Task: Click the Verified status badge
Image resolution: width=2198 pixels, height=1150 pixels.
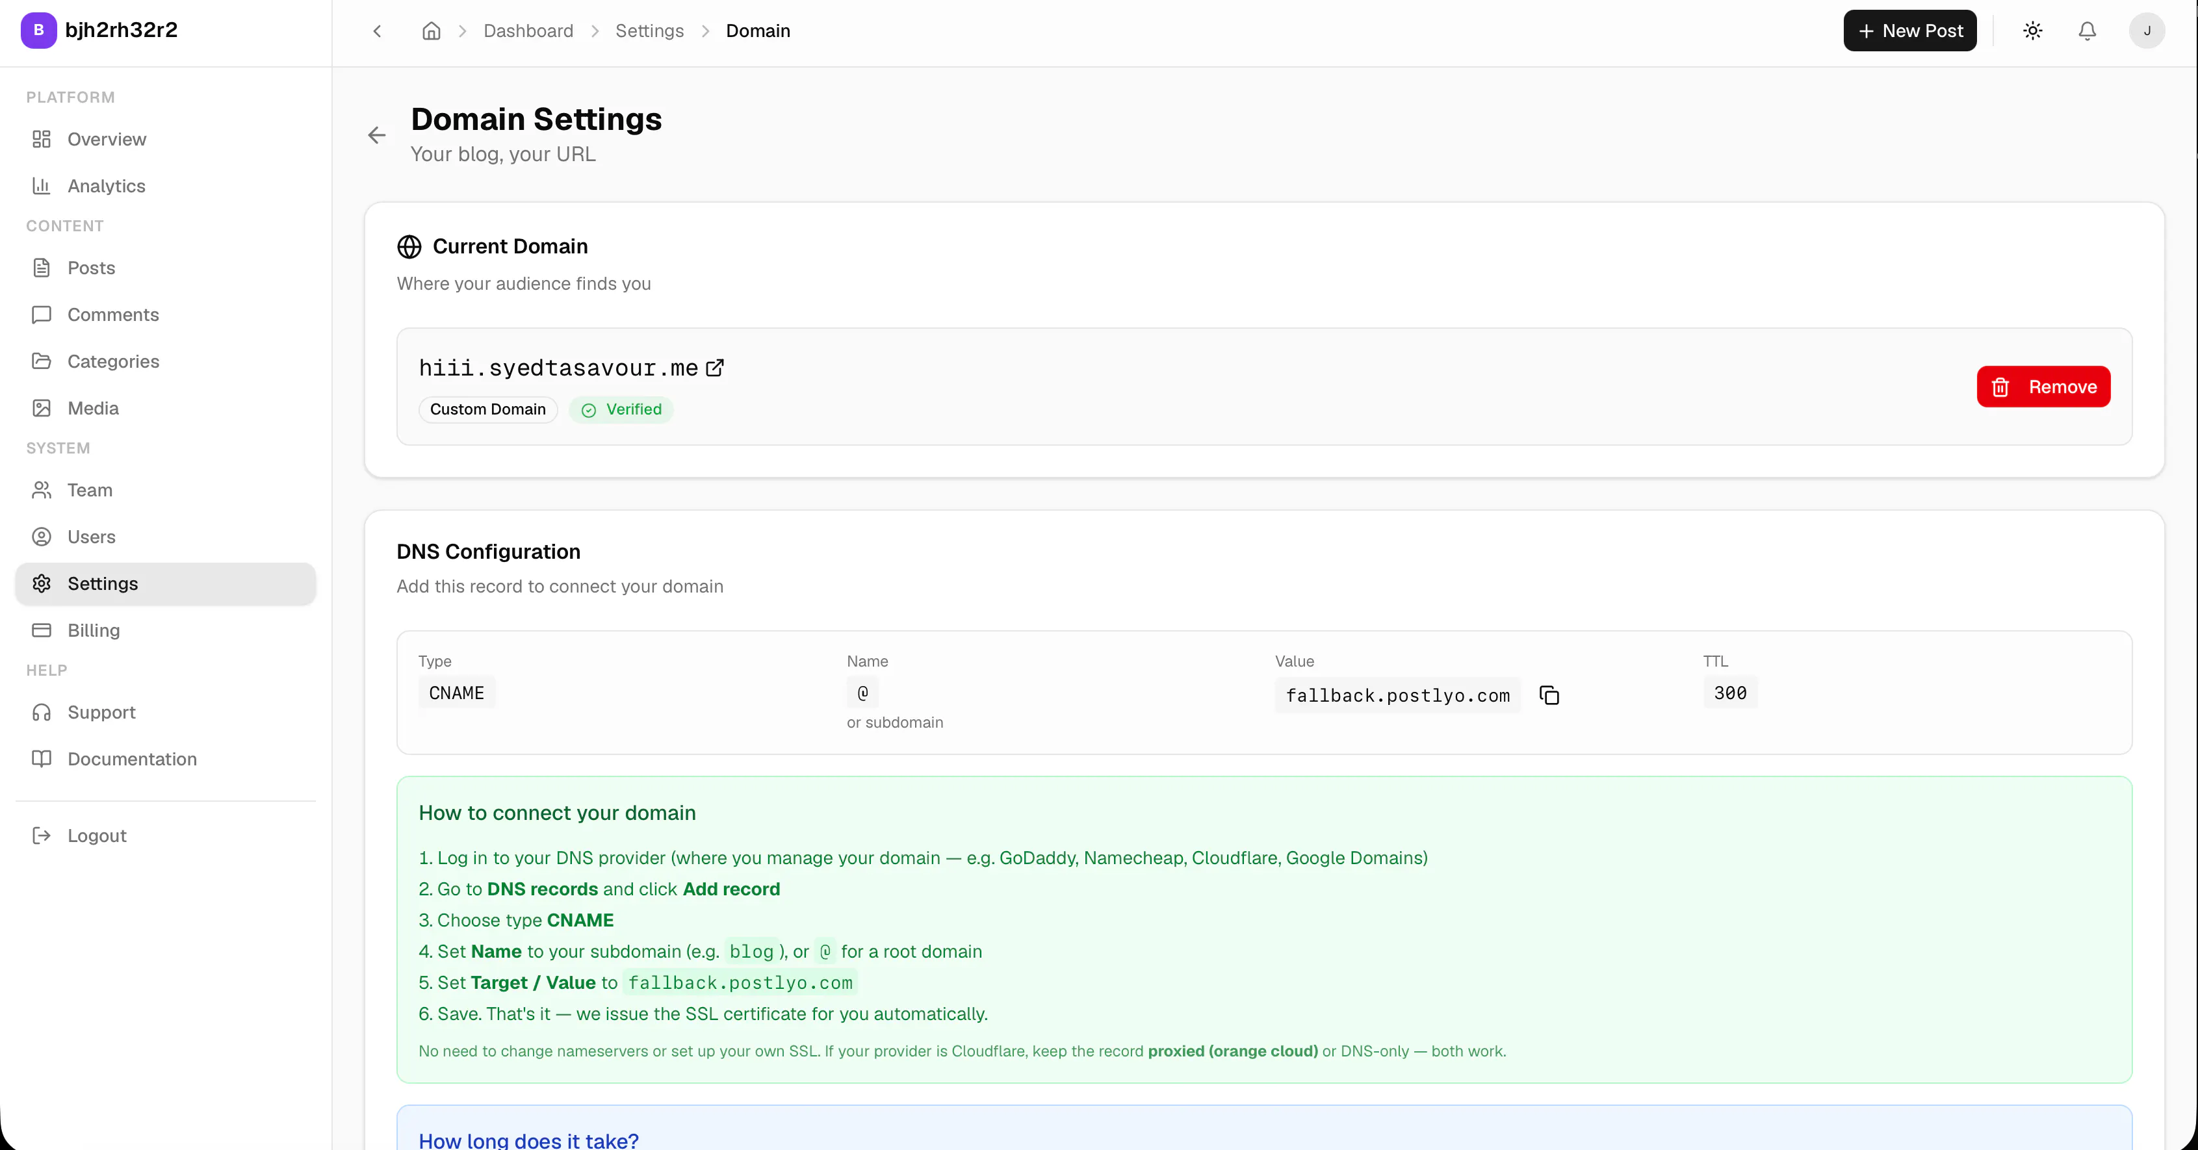Action: pos(621,409)
